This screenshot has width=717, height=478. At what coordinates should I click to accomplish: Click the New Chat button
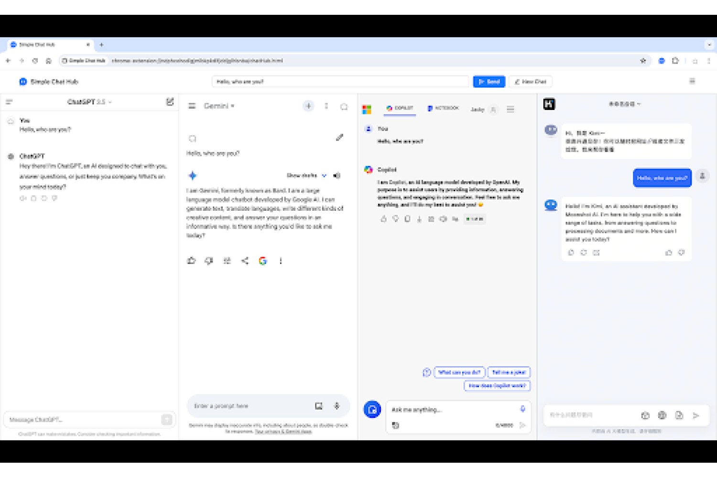[x=531, y=82]
